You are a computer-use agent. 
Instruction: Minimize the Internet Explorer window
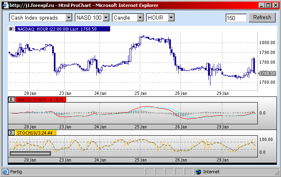coord(261,5)
